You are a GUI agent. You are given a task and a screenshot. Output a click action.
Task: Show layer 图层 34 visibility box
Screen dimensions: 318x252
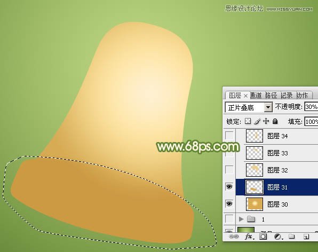coord(229,135)
